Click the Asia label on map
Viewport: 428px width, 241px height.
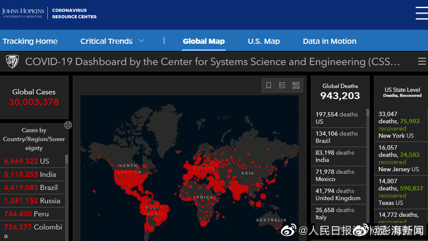tap(247, 173)
